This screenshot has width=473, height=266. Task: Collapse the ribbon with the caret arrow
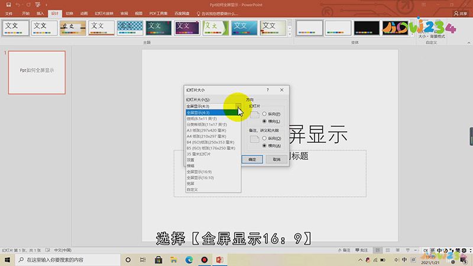[469, 43]
